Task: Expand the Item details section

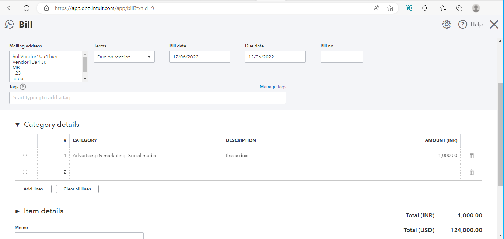Action: 17,211
